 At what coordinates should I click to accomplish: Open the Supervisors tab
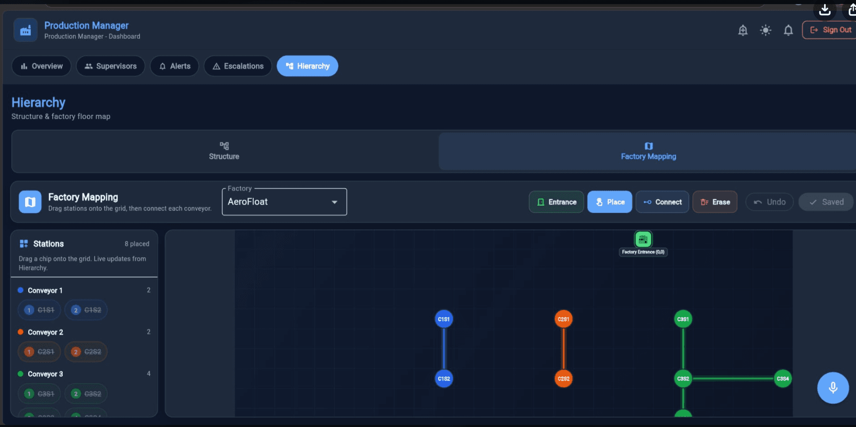pyautogui.click(x=110, y=66)
